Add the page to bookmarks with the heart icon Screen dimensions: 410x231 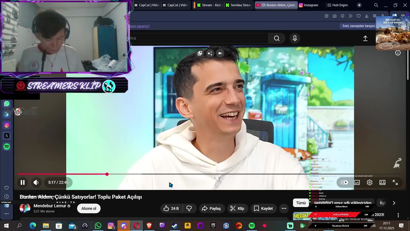[359, 16]
